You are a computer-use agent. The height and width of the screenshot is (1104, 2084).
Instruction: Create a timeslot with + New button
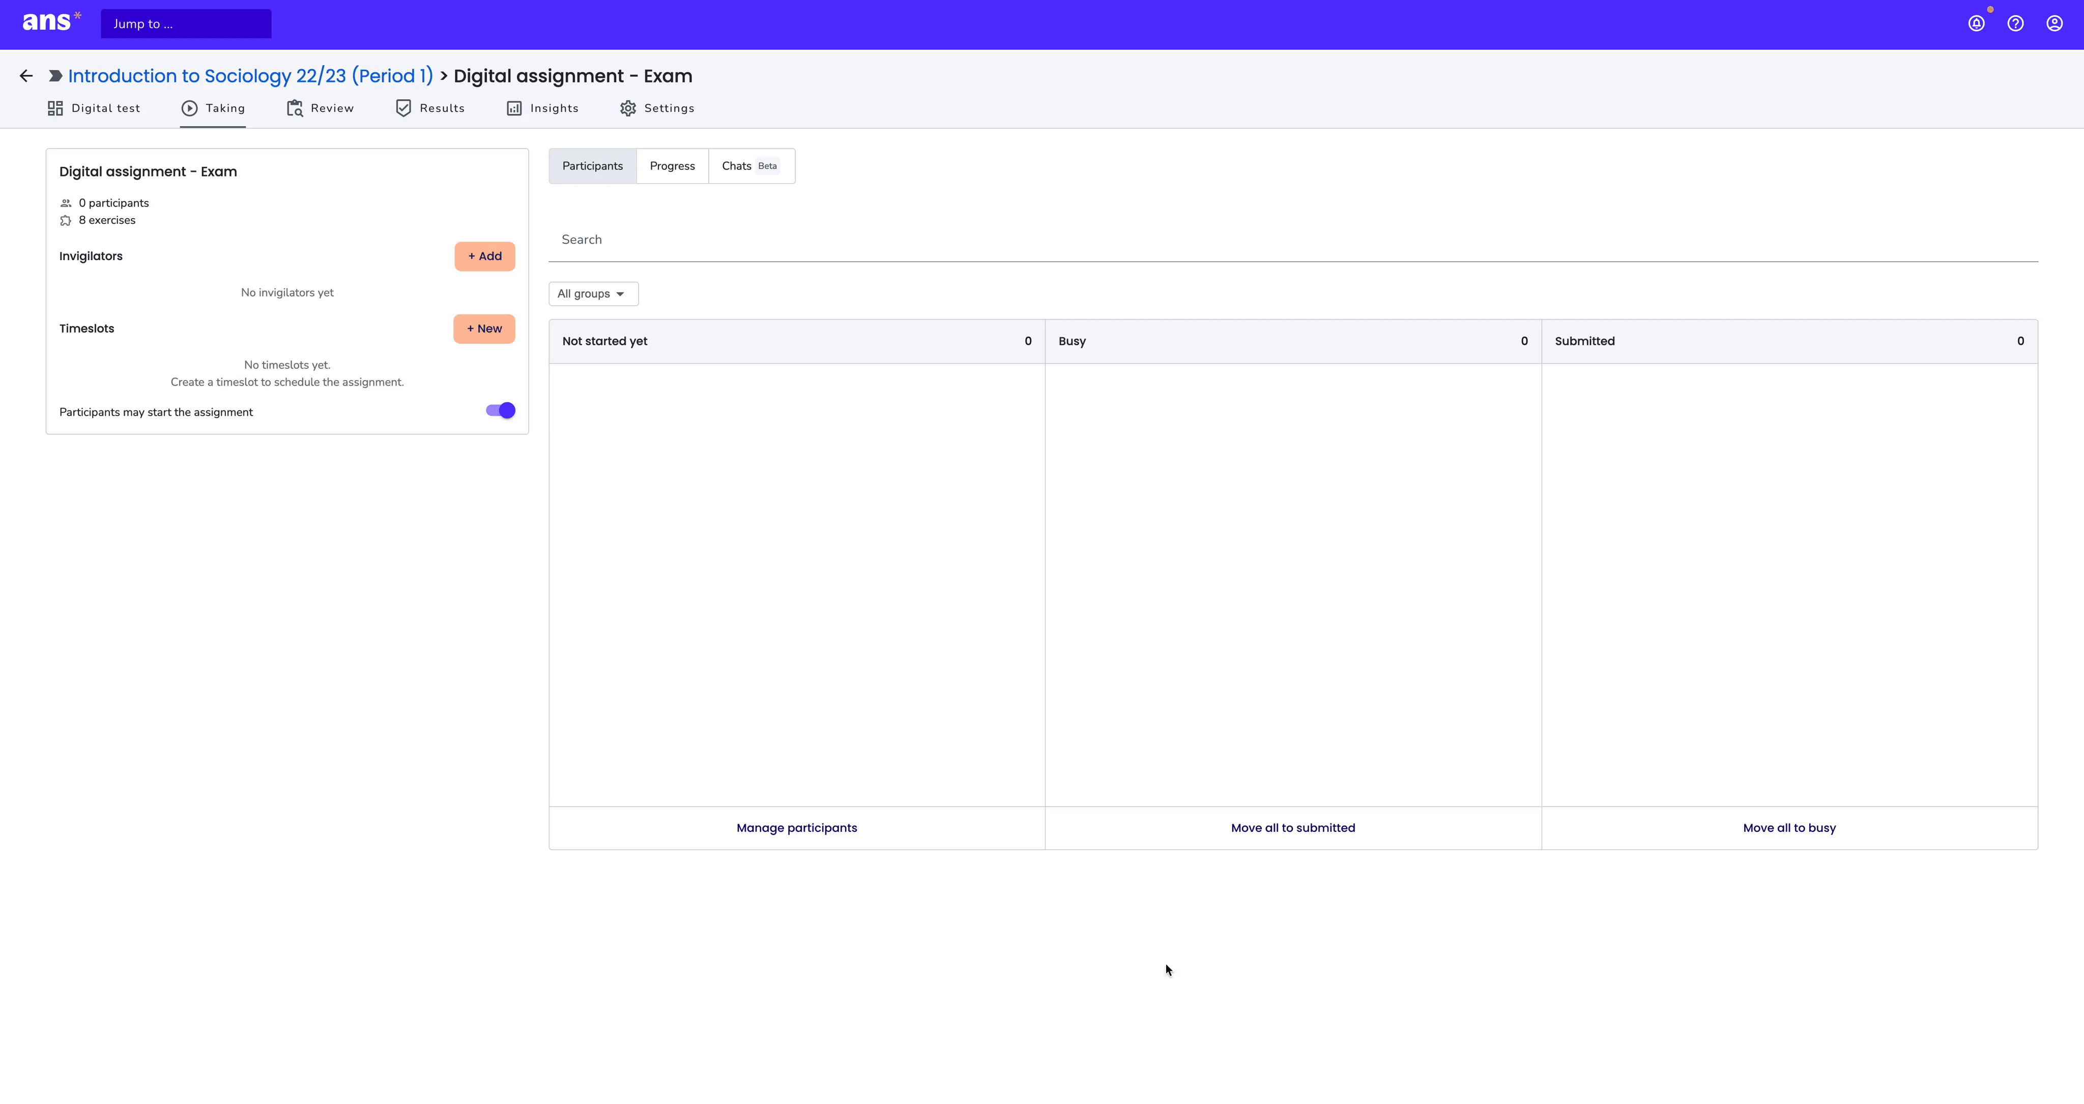[x=484, y=329]
